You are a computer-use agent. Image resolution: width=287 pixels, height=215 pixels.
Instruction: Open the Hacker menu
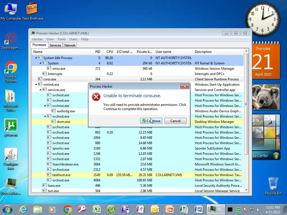point(37,39)
